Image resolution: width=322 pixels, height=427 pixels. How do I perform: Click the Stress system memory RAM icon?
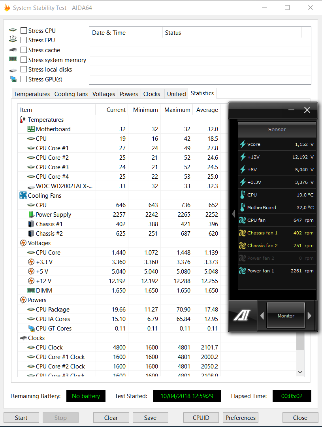coord(13,59)
